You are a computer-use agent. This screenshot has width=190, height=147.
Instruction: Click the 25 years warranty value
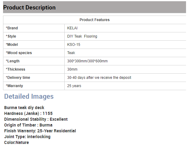click(74, 86)
